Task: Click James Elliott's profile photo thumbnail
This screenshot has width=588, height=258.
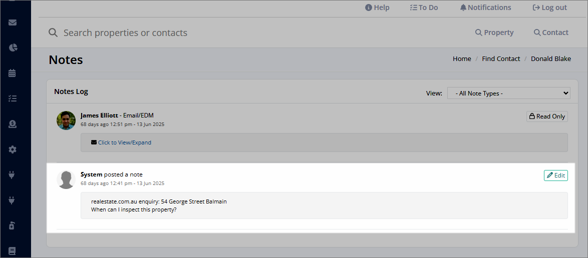Action: tap(66, 120)
